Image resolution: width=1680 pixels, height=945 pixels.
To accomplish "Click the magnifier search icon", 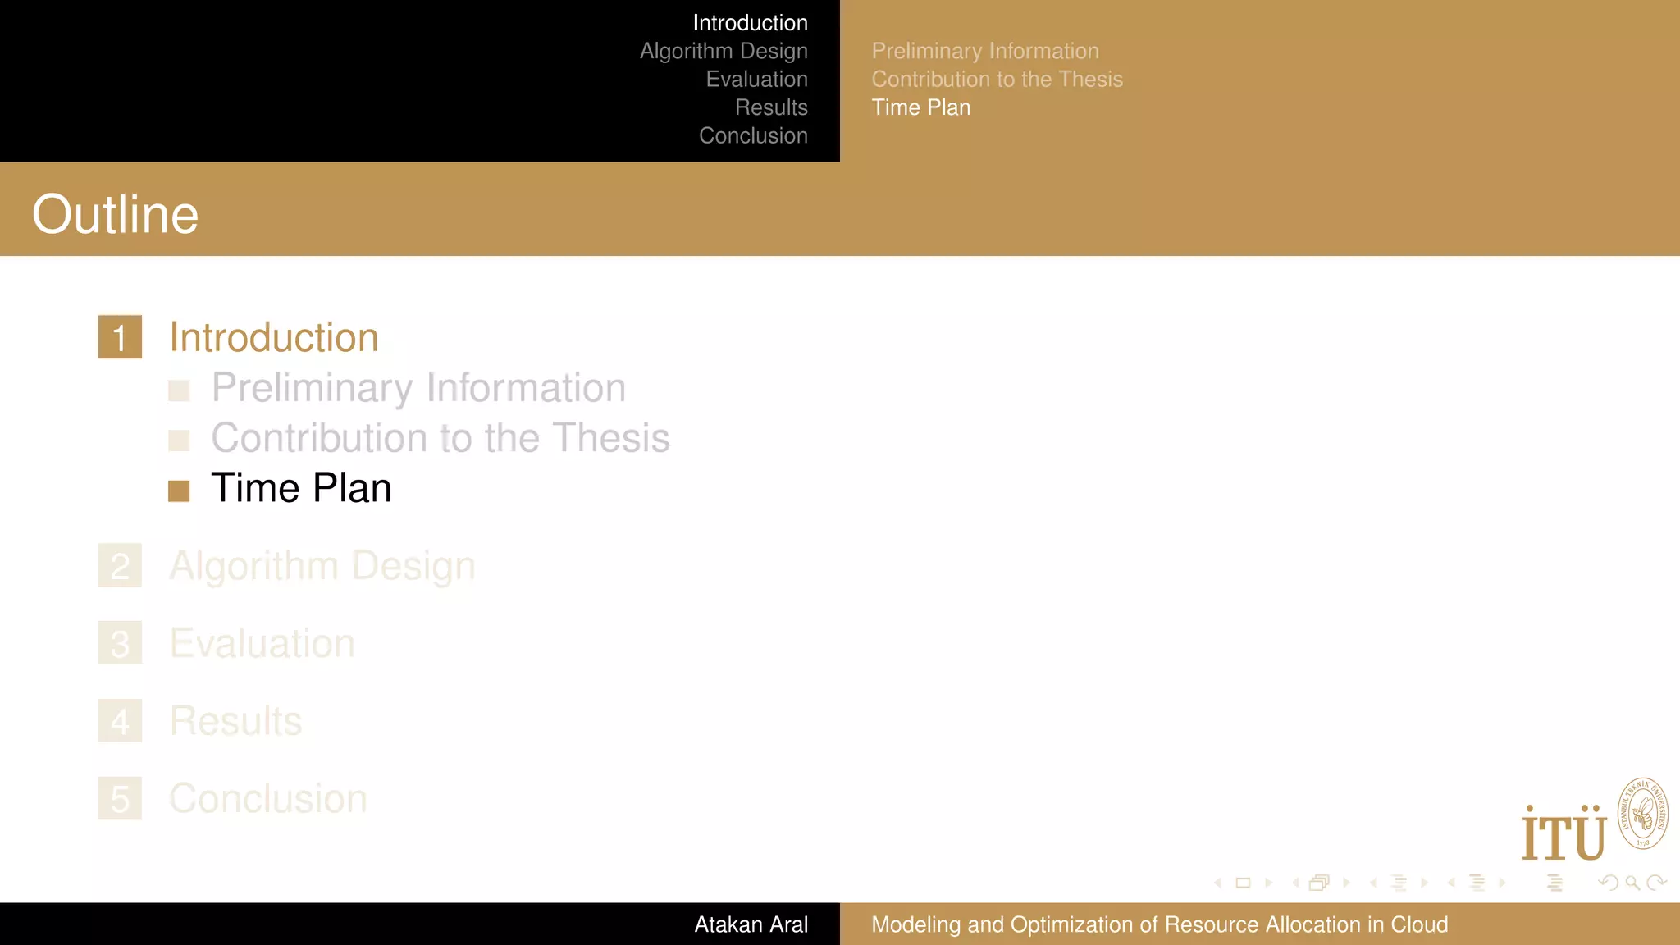I will (1632, 883).
